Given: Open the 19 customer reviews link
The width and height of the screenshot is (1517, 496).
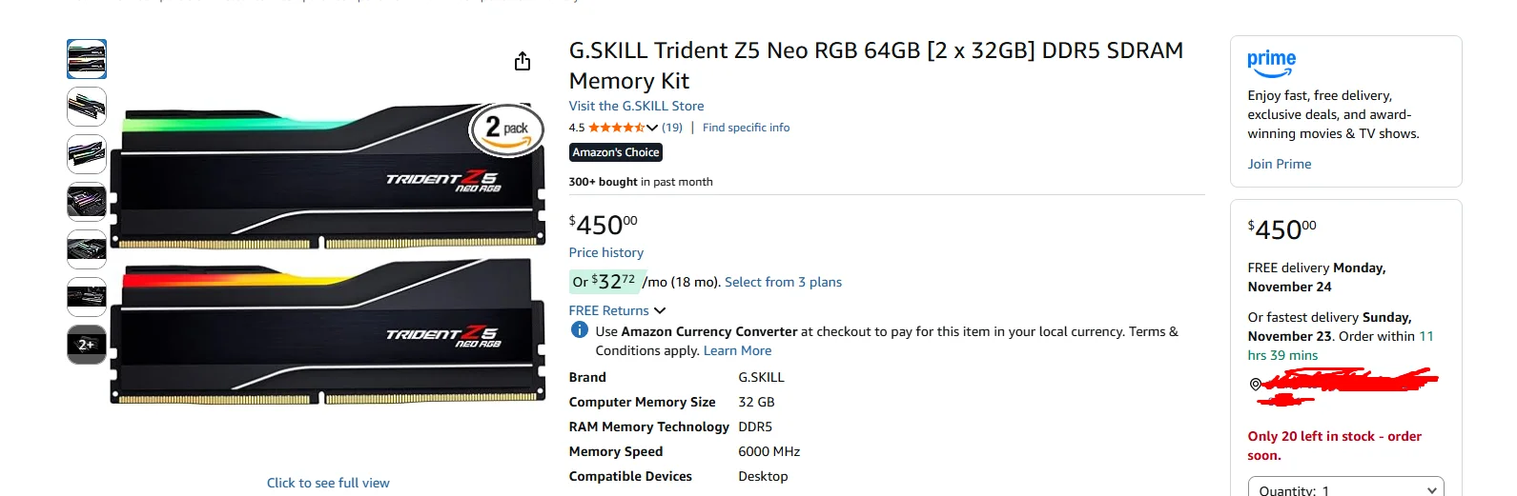Looking at the screenshot, I should tap(672, 128).
